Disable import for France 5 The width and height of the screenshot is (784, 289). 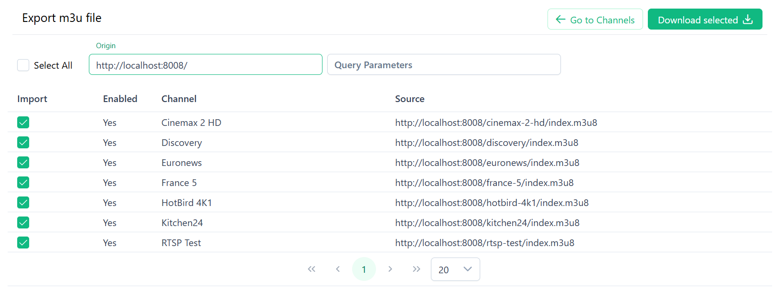23,183
